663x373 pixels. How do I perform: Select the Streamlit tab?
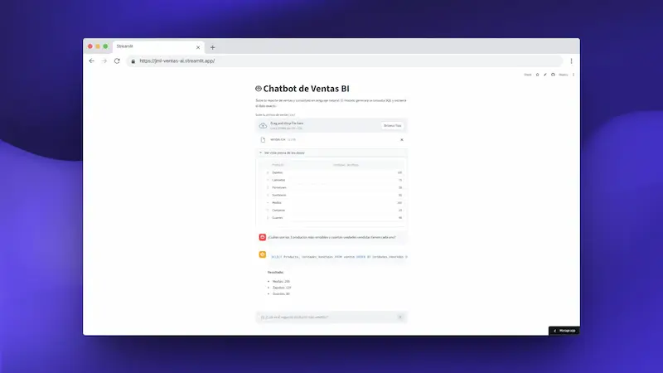click(x=158, y=46)
